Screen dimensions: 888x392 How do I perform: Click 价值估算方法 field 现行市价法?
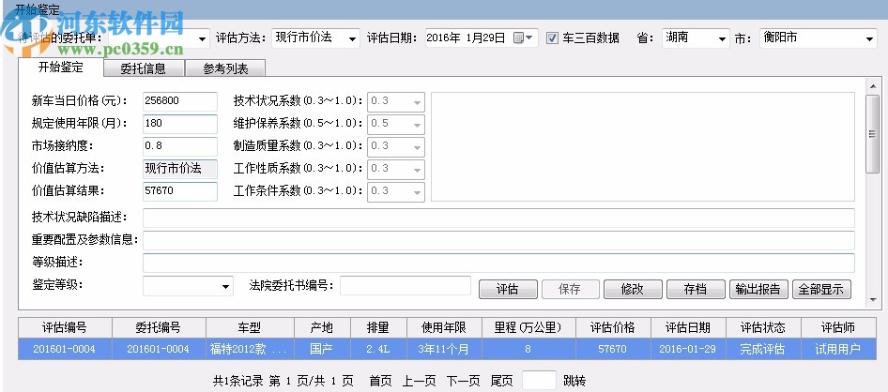180,169
